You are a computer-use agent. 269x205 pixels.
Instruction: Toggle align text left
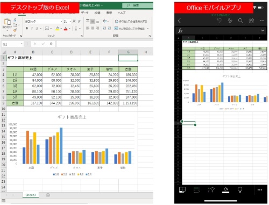pyautogui.click(x=88, y=29)
